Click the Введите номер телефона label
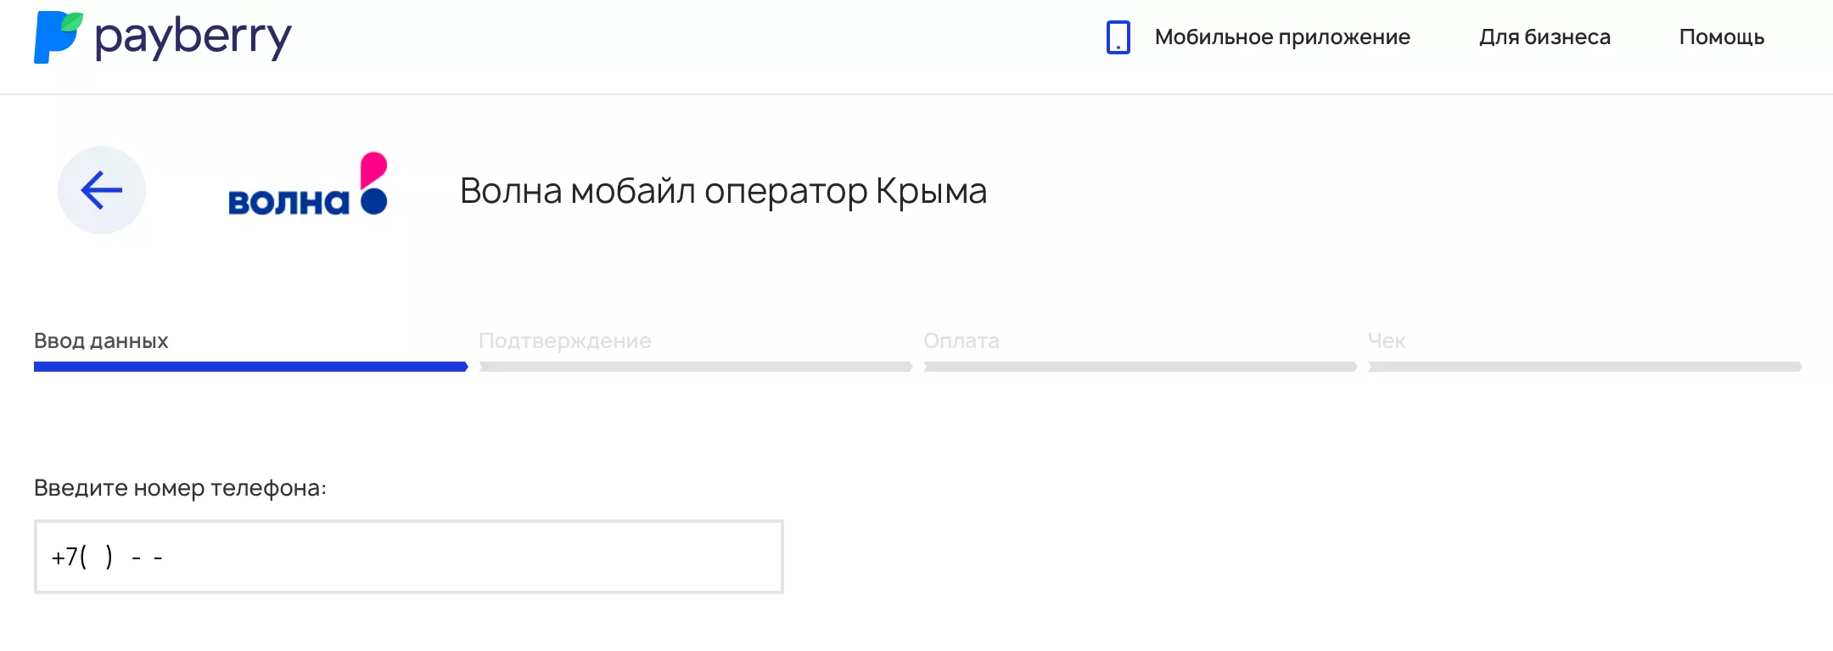Image resolution: width=1833 pixels, height=651 pixels. point(180,488)
